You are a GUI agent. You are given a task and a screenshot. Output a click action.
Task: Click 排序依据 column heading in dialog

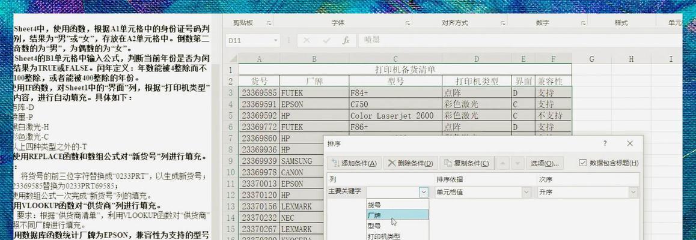(450, 180)
